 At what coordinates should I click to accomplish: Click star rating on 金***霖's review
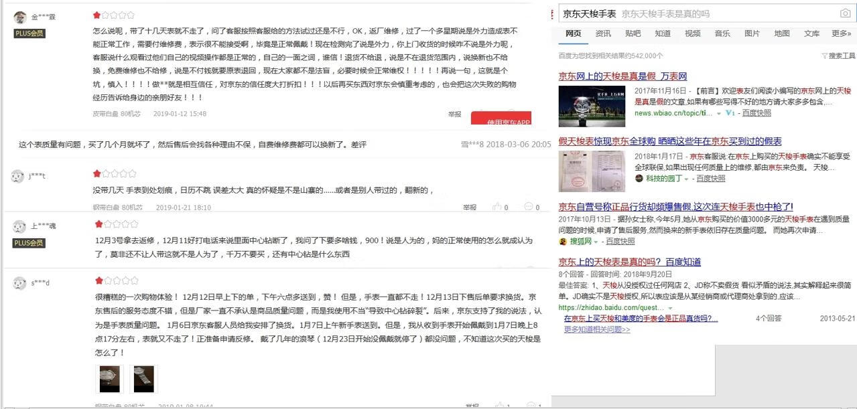(113, 15)
